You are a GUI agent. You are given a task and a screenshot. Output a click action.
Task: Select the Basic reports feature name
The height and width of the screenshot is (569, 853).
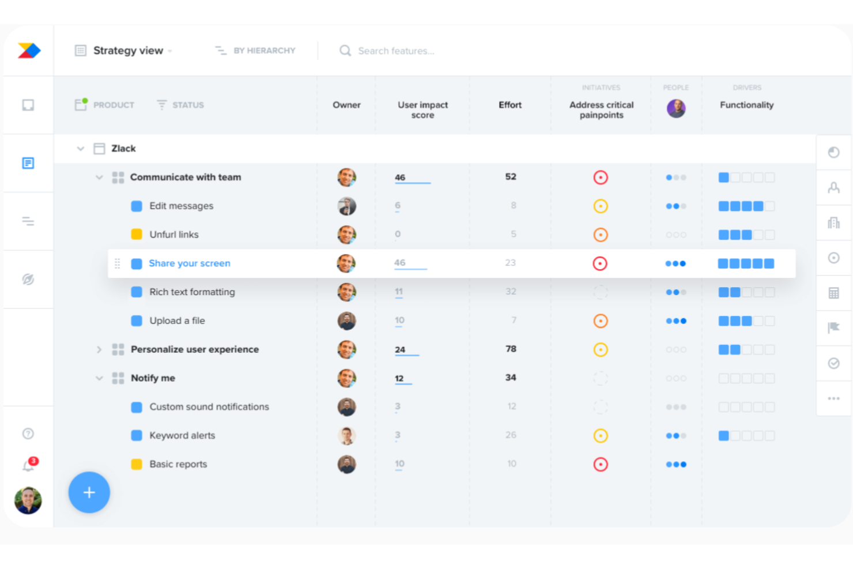tap(178, 464)
